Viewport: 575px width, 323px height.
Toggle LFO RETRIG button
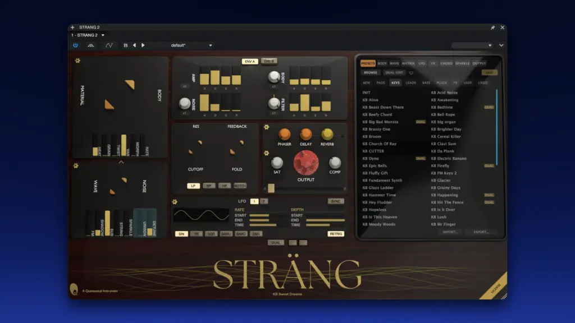336,234
